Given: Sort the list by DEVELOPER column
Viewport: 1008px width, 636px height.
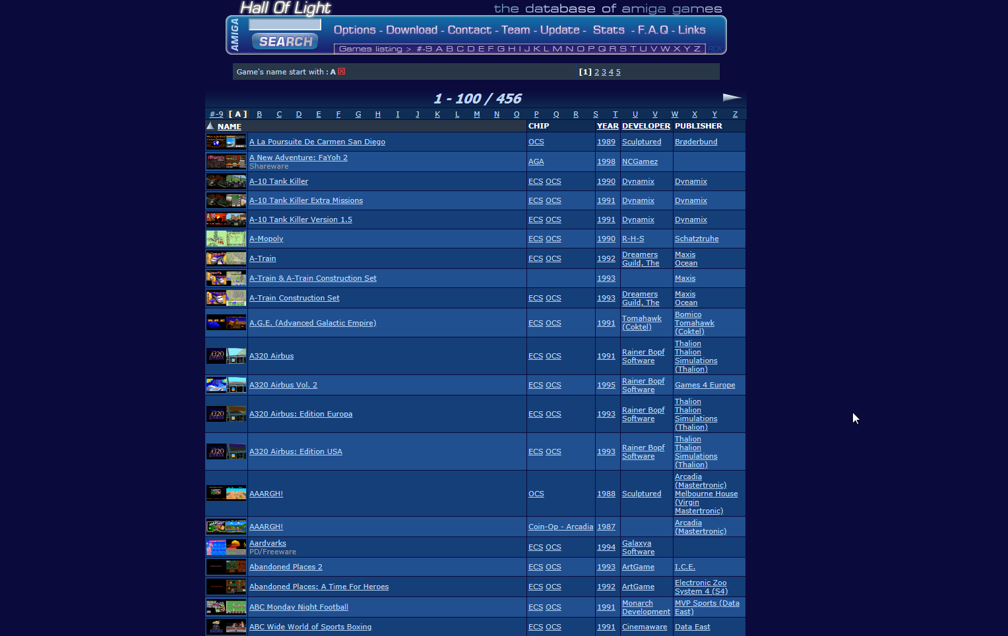Looking at the screenshot, I should (x=646, y=126).
